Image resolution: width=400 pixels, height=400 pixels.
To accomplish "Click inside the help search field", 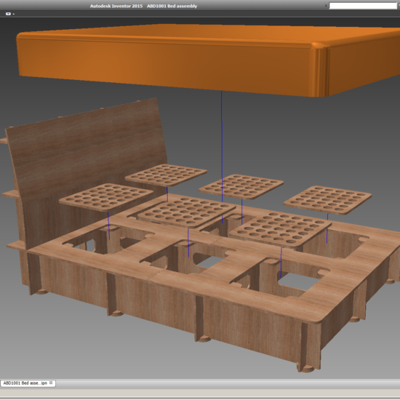I will click(363, 6).
